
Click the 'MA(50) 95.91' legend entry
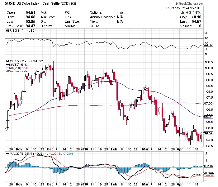click(x=18, y=65)
